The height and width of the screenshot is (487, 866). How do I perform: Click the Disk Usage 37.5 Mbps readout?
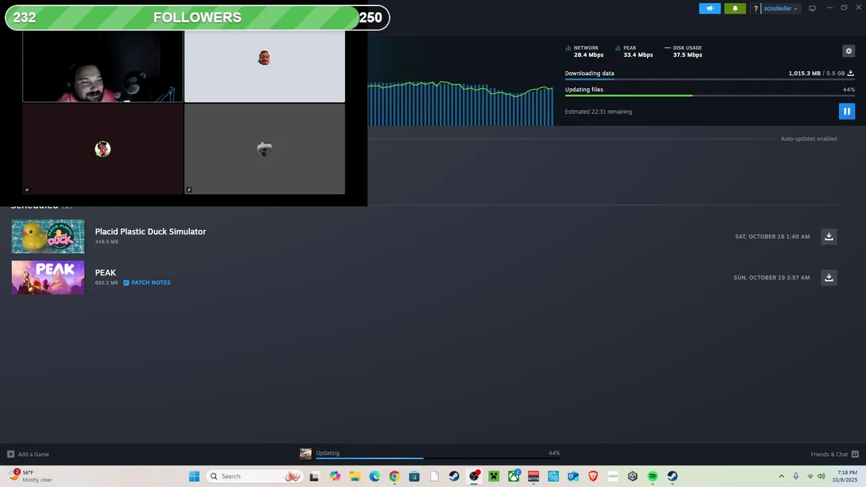(683, 51)
